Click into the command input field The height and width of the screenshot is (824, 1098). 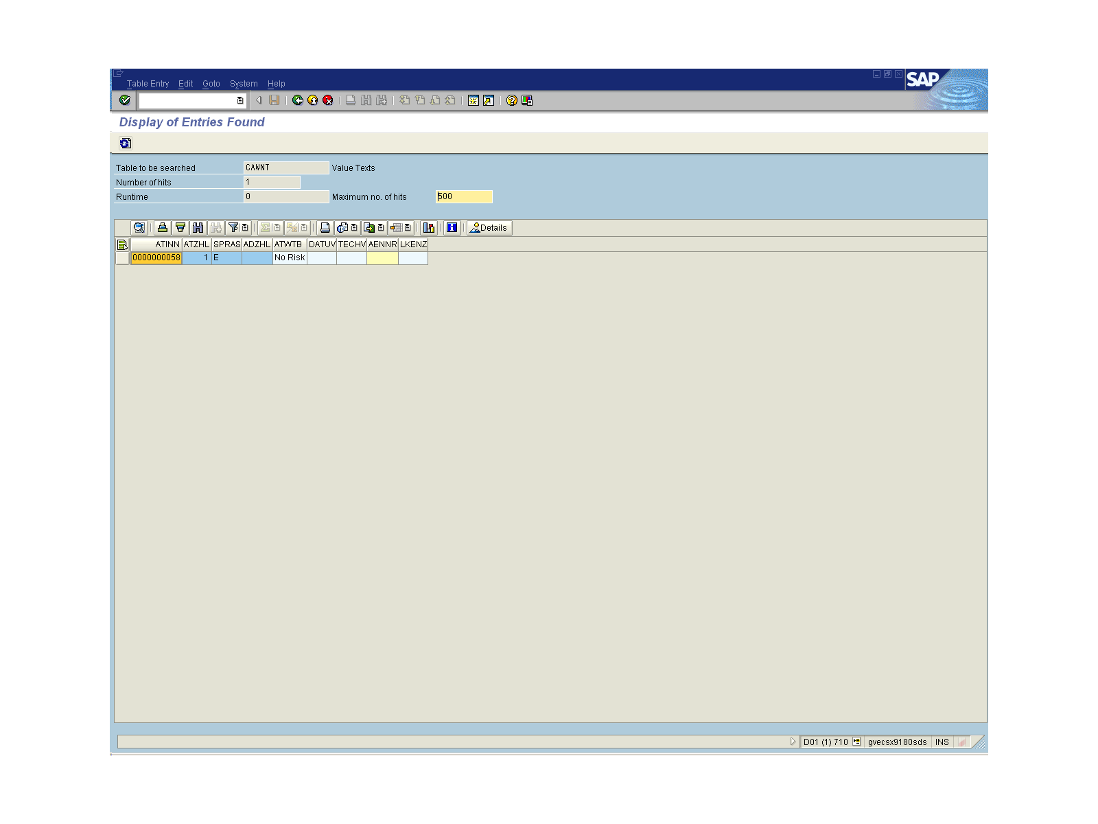pos(187,100)
